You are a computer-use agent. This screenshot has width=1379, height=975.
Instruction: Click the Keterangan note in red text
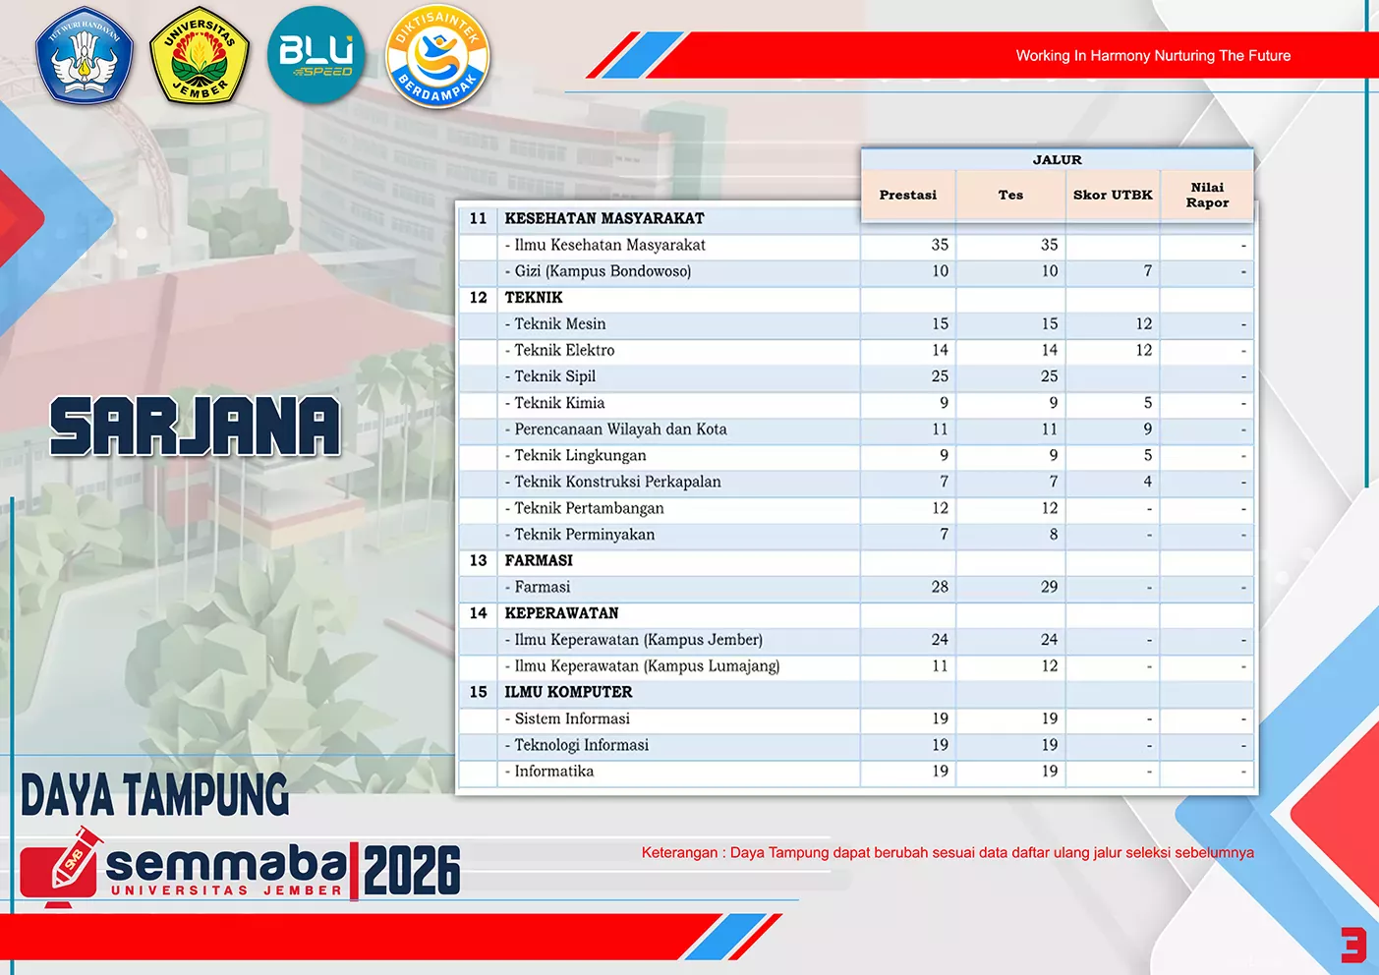click(x=947, y=852)
